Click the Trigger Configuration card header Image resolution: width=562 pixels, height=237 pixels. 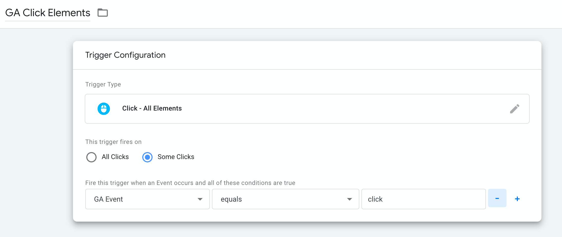tap(125, 55)
